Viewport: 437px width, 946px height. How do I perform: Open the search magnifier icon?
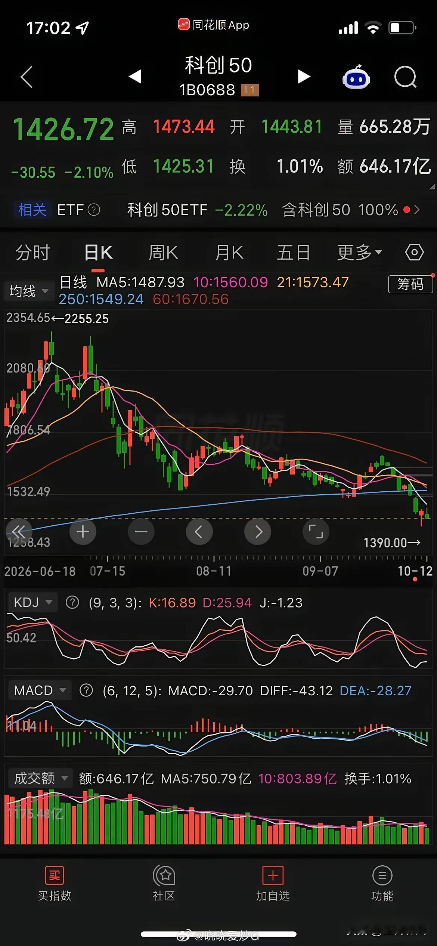tap(406, 77)
